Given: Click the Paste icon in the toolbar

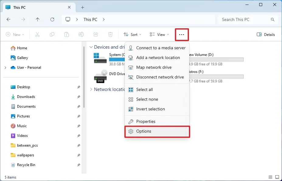Looking at the screenshot, I should (67, 34).
